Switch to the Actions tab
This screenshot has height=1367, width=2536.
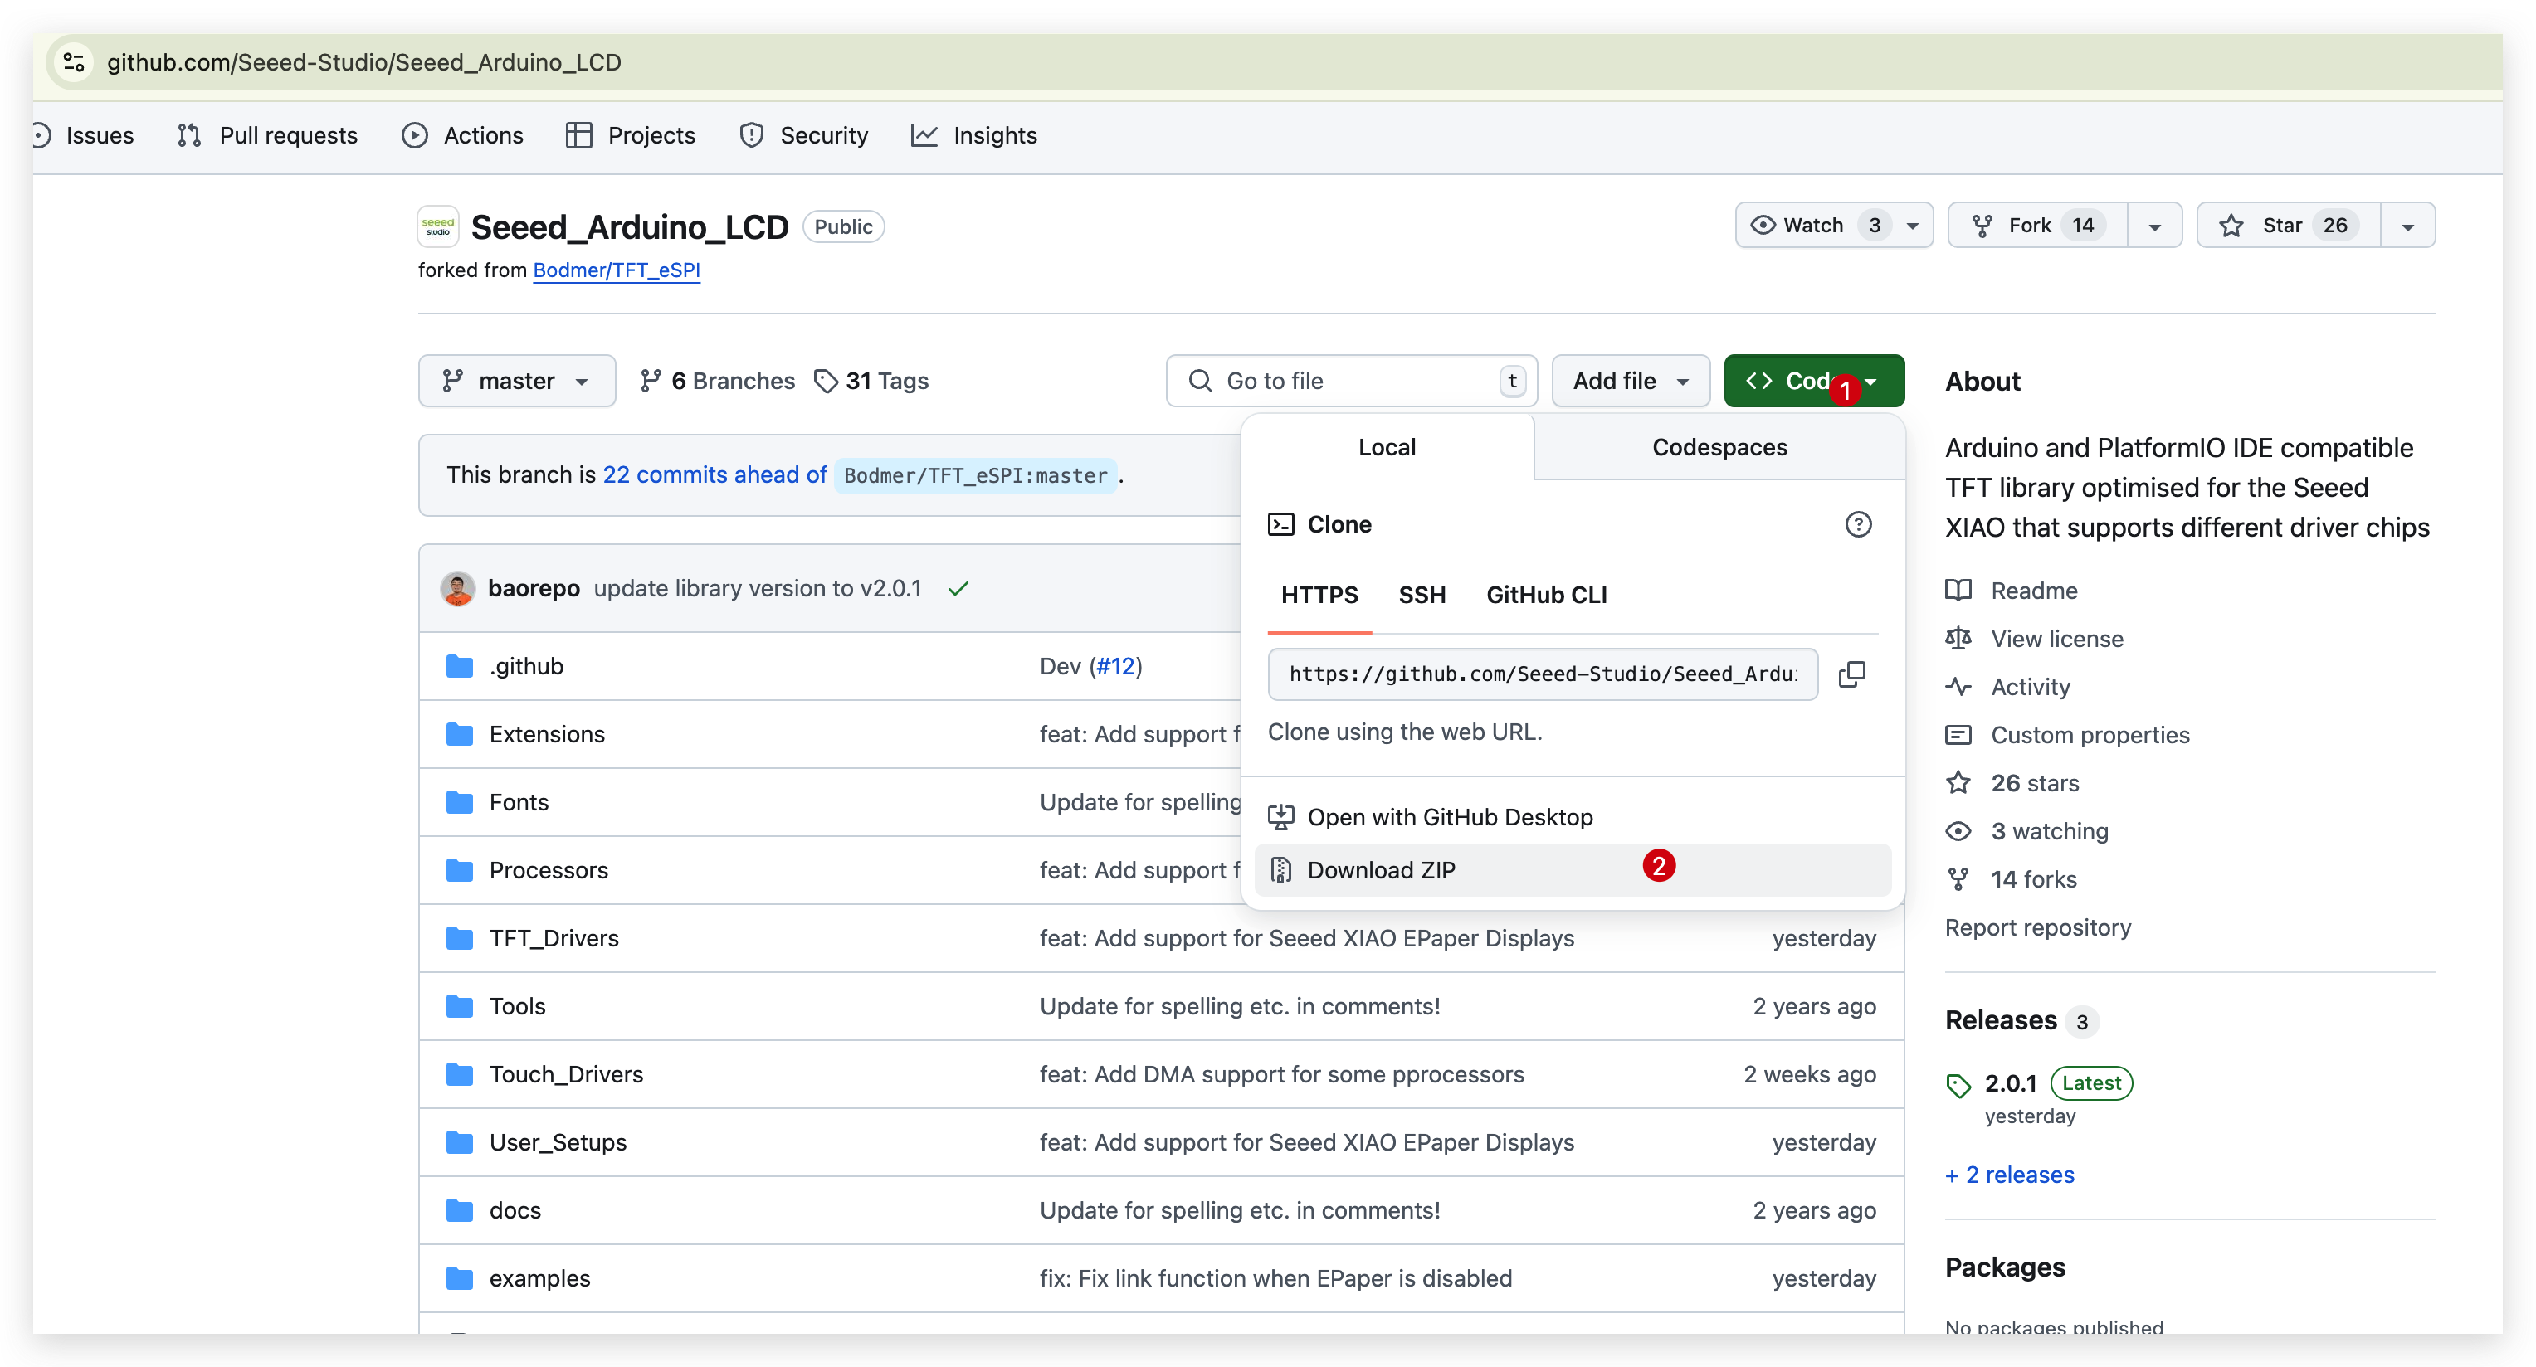click(463, 135)
